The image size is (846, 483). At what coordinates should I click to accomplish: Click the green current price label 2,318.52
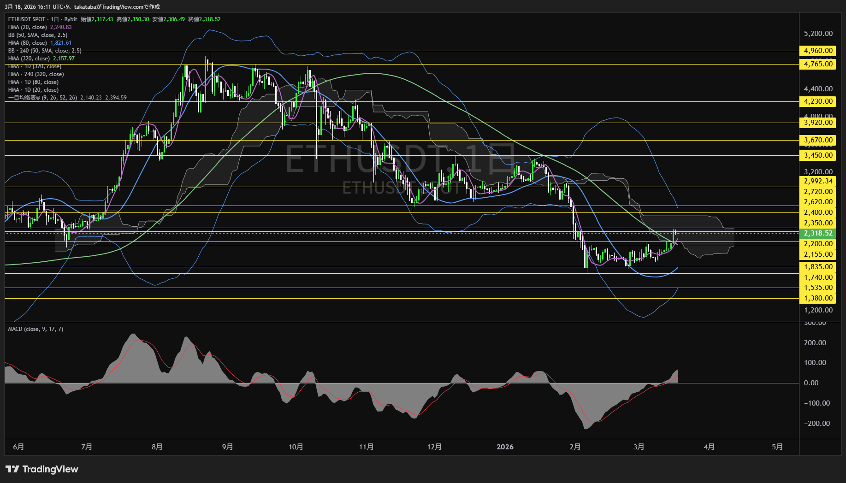click(x=818, y=233)
